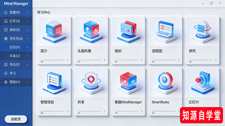Open the SmartRules circular illustration

point(165,83)
